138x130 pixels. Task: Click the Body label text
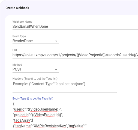pyautogui.click(x=33, y=98)
